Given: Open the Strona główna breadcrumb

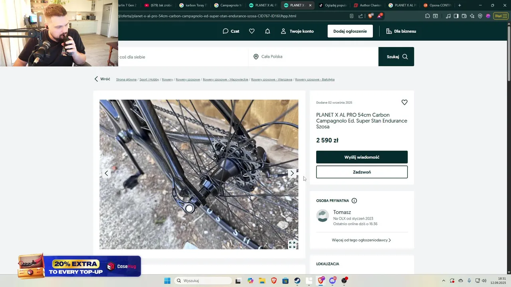Looking at the screenshot, I should [x=126, y=79].
